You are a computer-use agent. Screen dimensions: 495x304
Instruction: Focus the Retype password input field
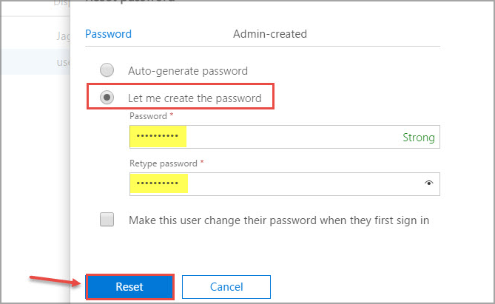[x=284, y=184]
